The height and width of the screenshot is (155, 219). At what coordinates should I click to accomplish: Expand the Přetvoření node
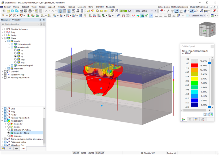point(5,68)
